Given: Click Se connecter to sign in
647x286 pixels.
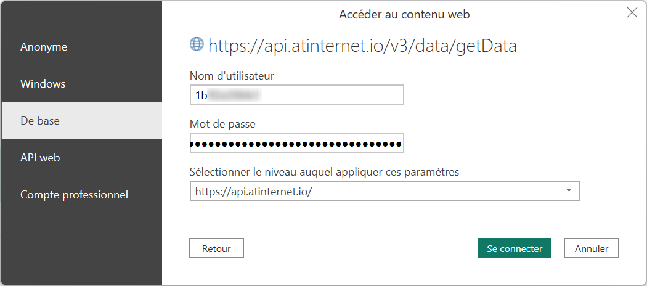Looking at the screenshot, I should (514, 248).
